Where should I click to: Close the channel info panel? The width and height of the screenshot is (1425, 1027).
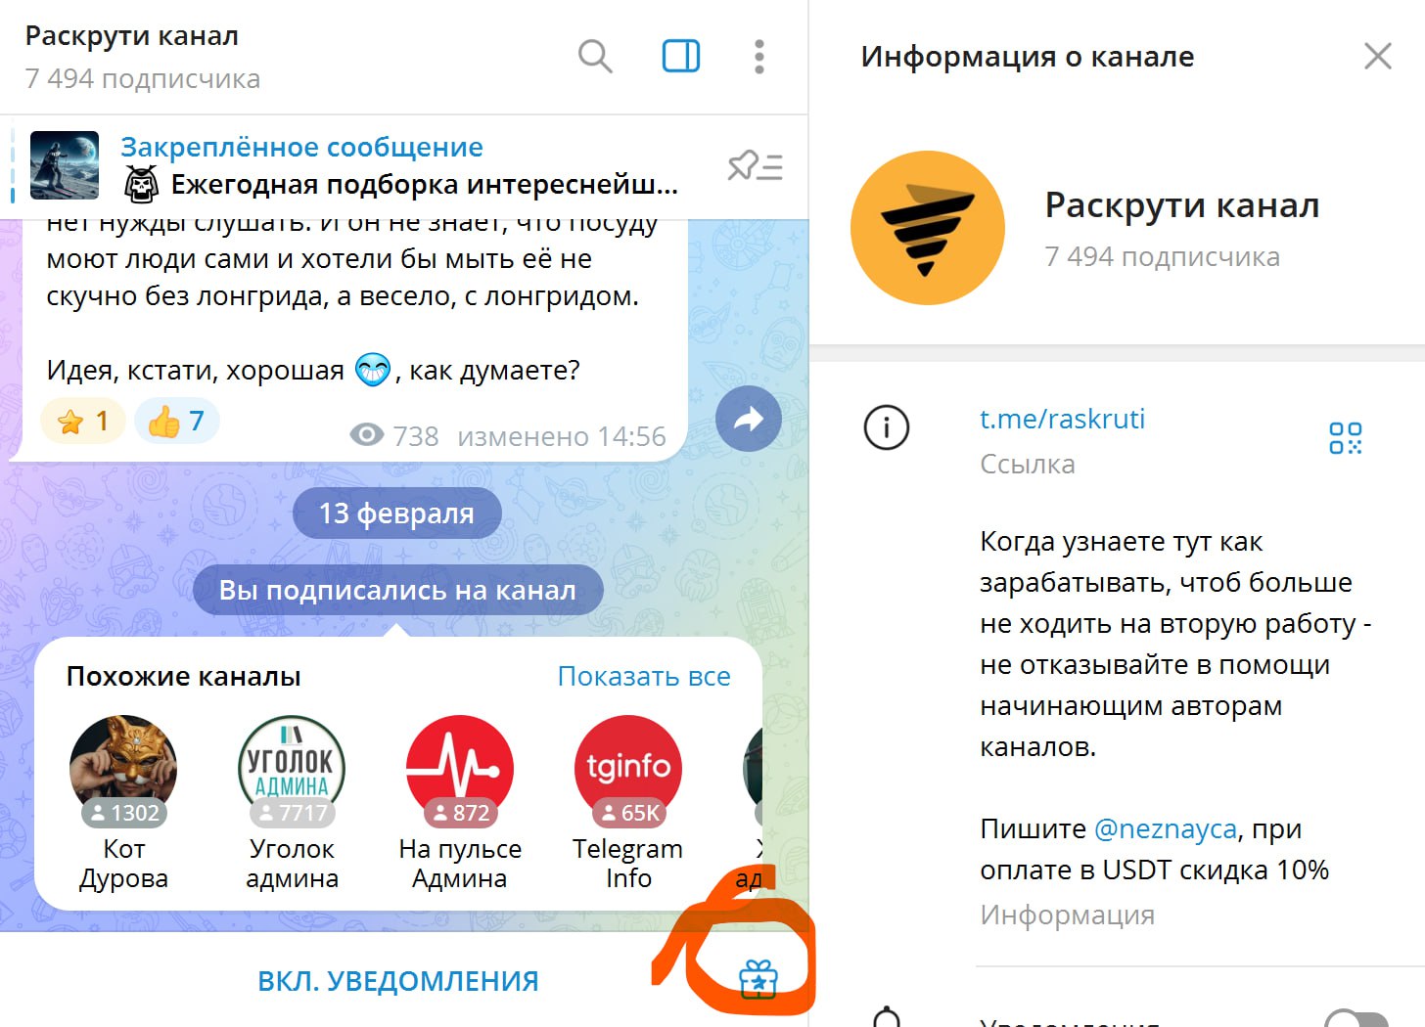pos(1378,57)
